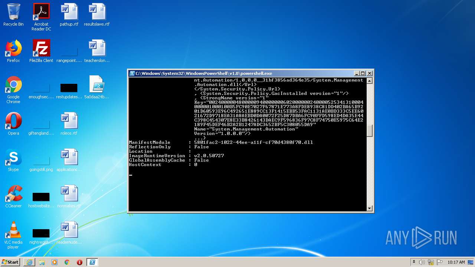Viewport: 475px width, 267px height.
Task: Open VLC media player shortcut
Action: pos(13,235)
